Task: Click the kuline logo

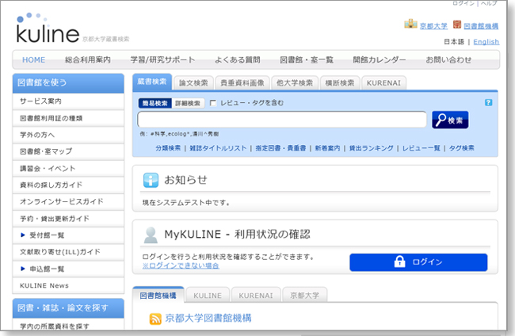Action: click(x=48, y=29)
